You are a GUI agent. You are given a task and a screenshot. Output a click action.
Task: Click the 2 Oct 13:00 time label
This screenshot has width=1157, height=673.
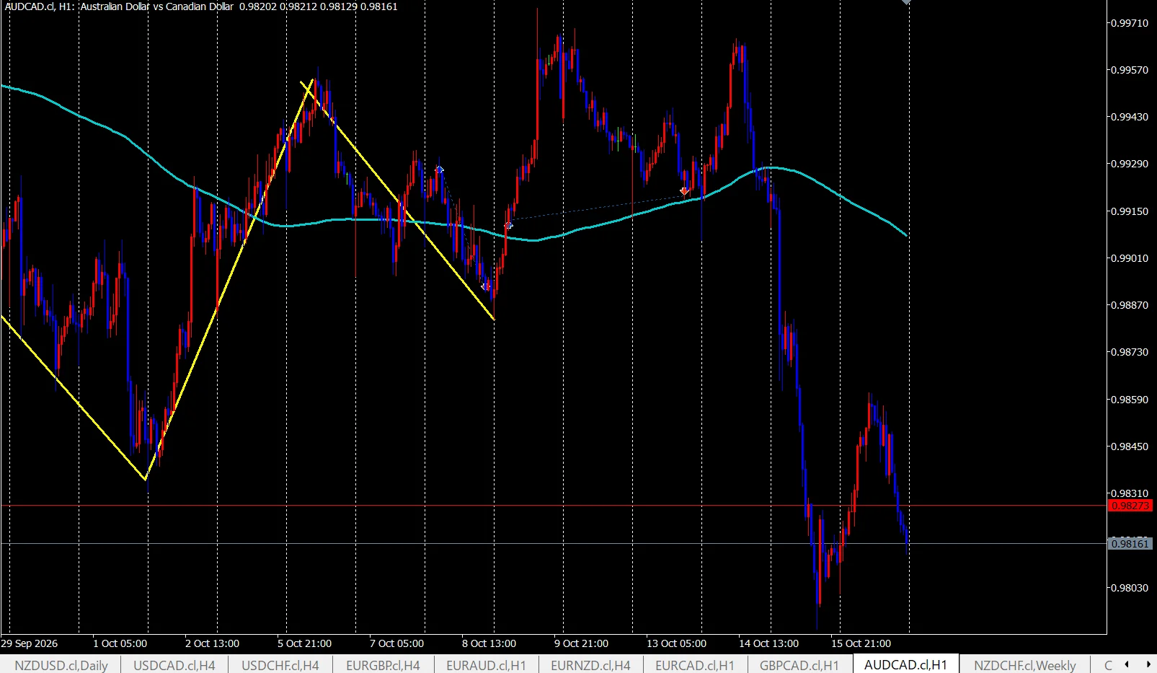212,643
